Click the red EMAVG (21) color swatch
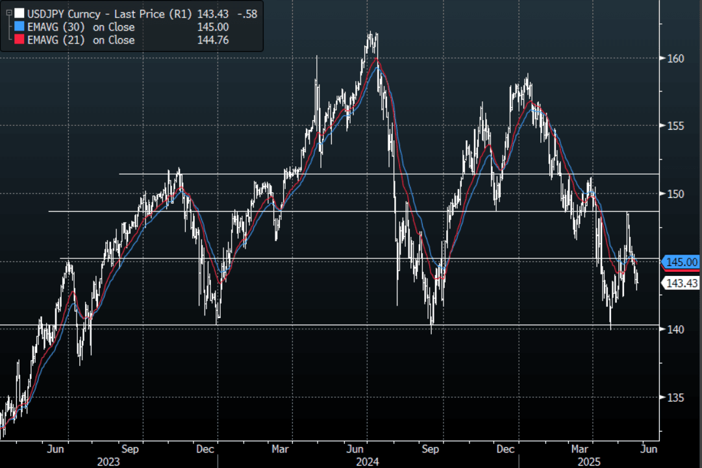Viewport: 702px width, 468px height. (x=19, y=40)
